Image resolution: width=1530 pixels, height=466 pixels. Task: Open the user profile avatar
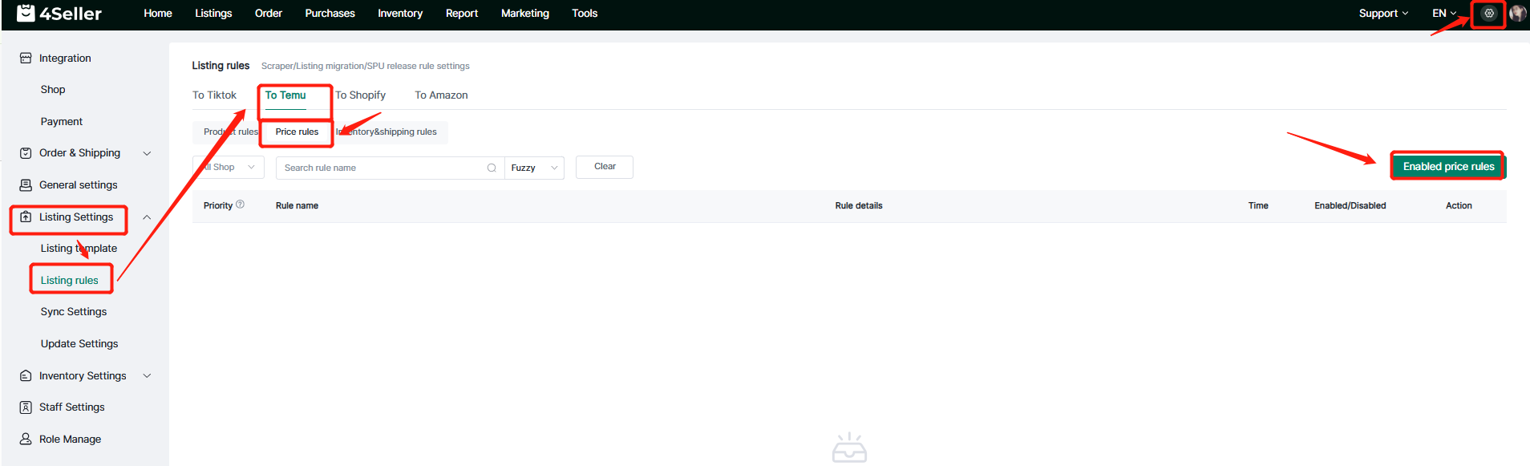(x=1517, y=14)
